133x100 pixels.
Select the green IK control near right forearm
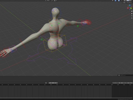click(x=78, y=26)
